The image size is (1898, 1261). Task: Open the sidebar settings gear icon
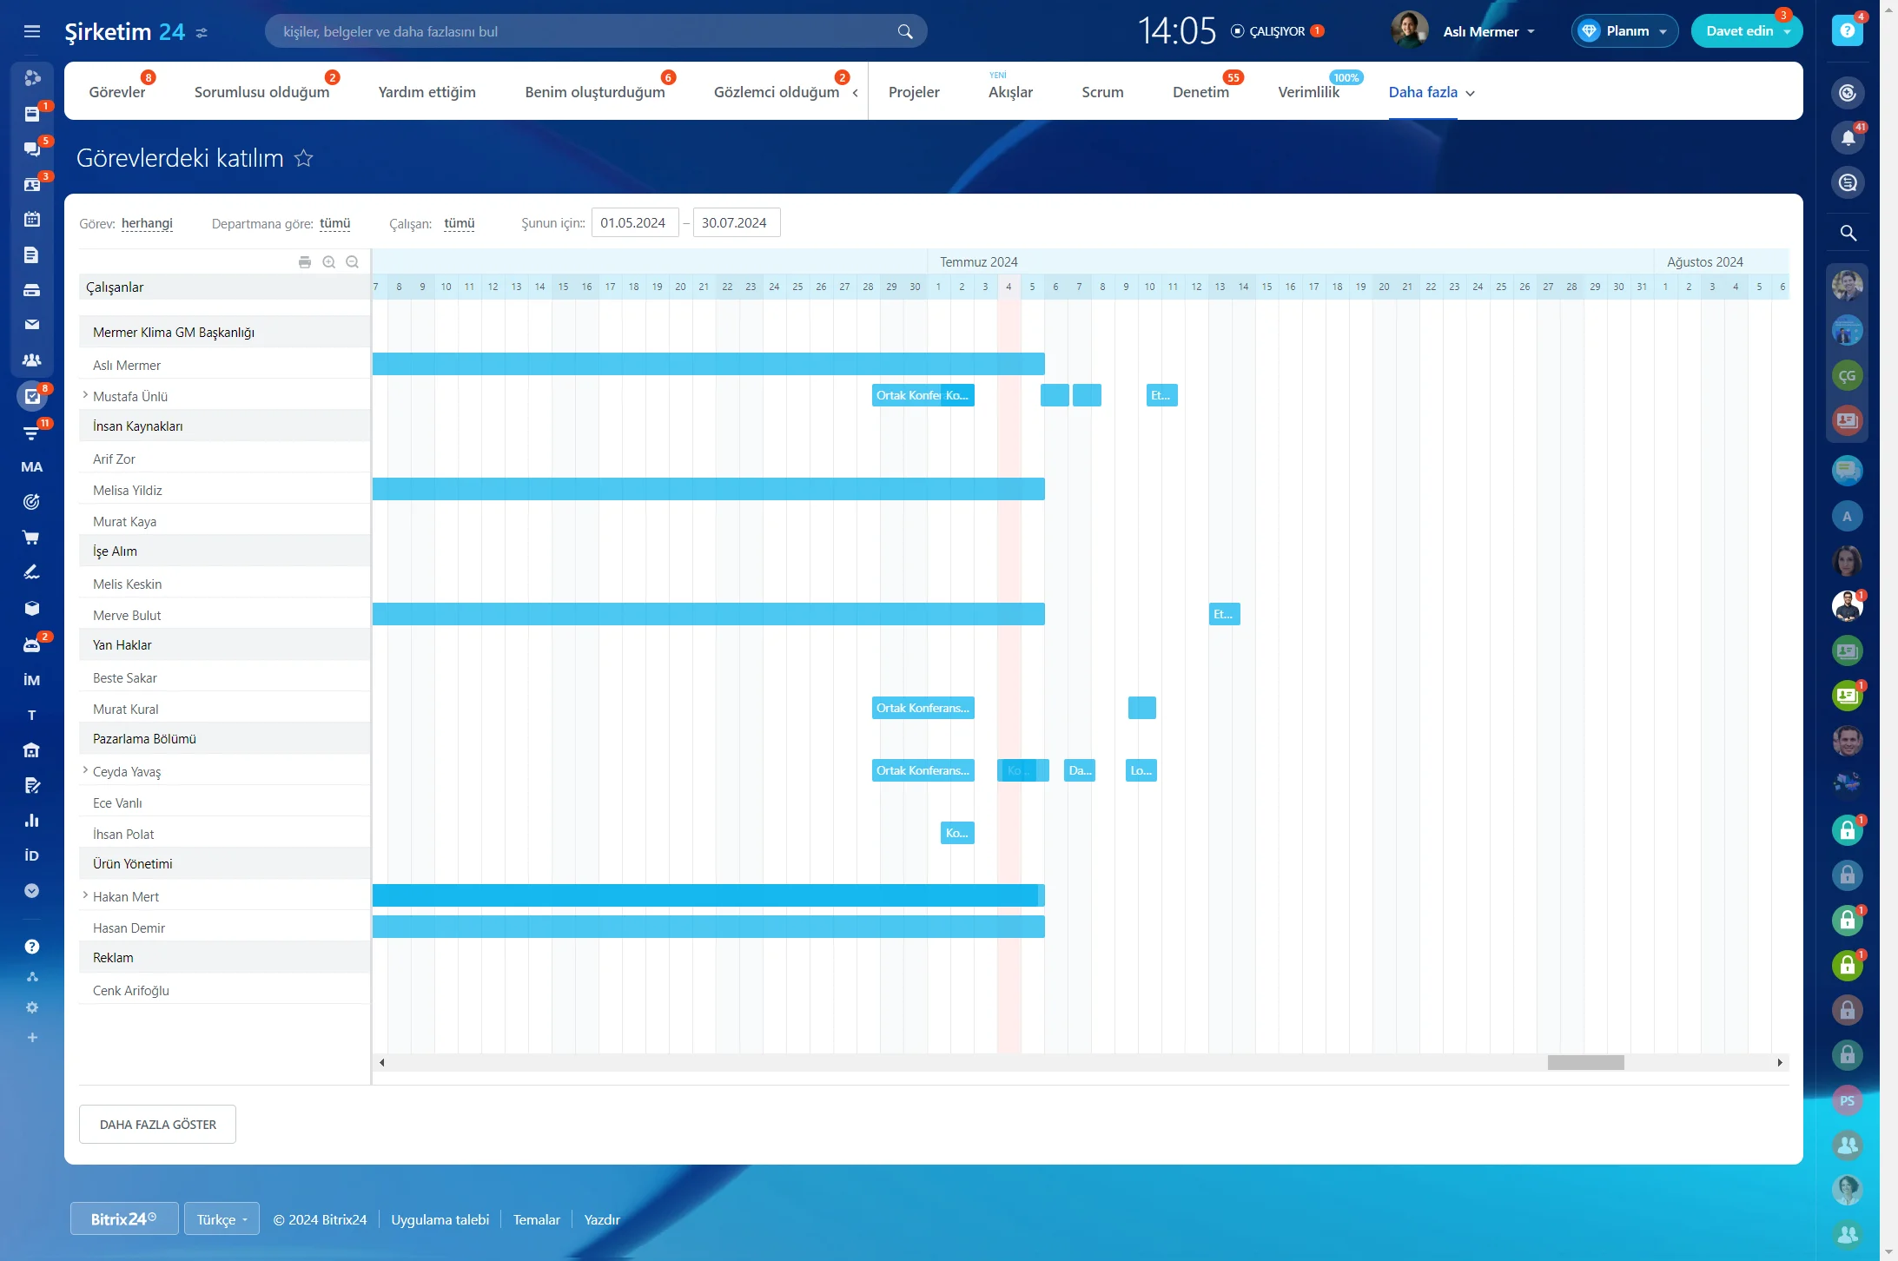(x=32, y=1007)
